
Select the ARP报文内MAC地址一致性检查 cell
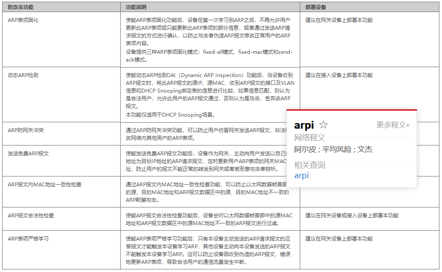point(45,185)
